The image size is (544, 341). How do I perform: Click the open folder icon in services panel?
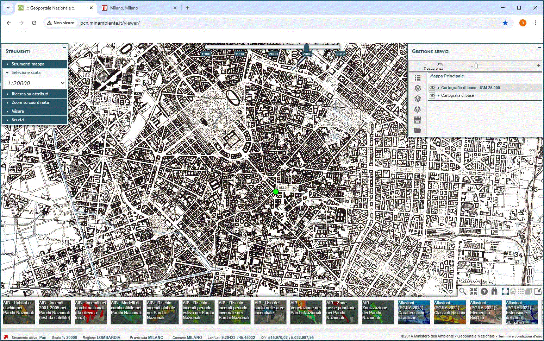coord(418,131)
